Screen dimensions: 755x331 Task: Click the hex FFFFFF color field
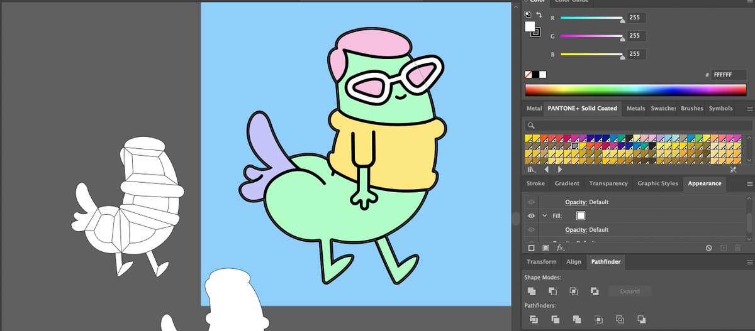point(729,75)
